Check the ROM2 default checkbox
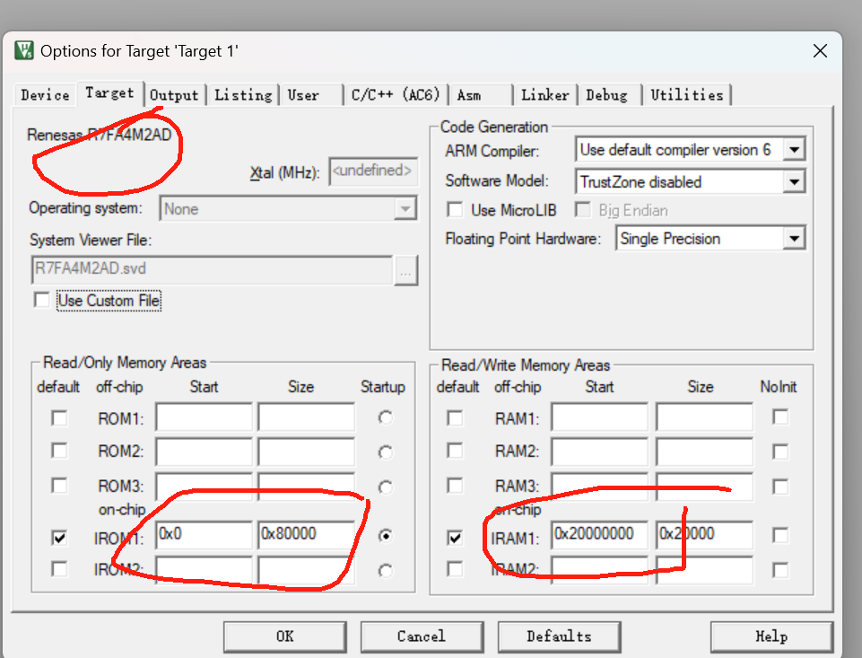This screenshot has height=658, width=862. 59,451
